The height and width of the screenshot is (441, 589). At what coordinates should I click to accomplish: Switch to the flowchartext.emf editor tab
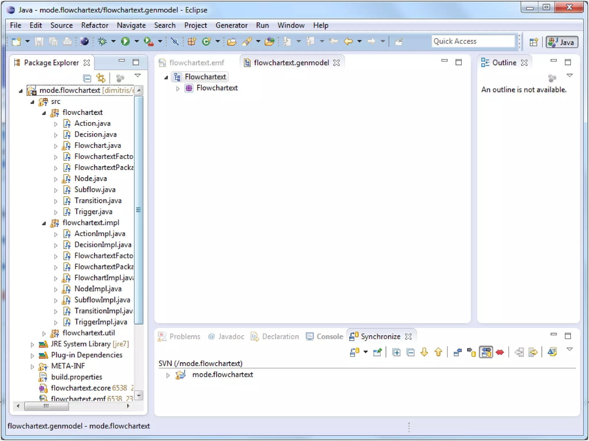click(x=196, y=63)
